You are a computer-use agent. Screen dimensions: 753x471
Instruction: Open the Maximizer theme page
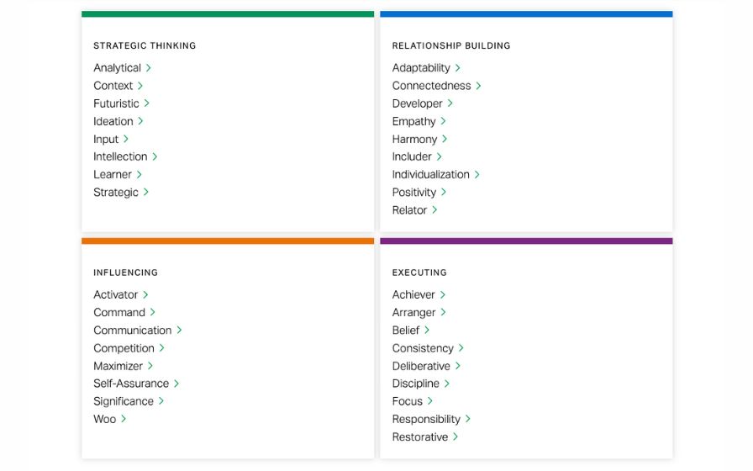(118, 366)
